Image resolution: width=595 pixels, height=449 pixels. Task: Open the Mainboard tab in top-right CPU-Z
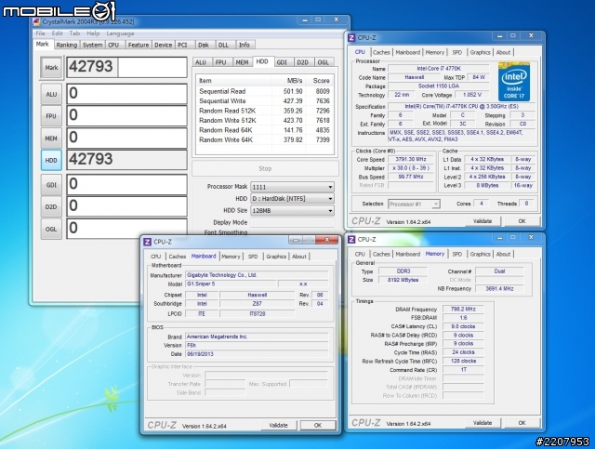pyautogui.click(x=408, y=52)
